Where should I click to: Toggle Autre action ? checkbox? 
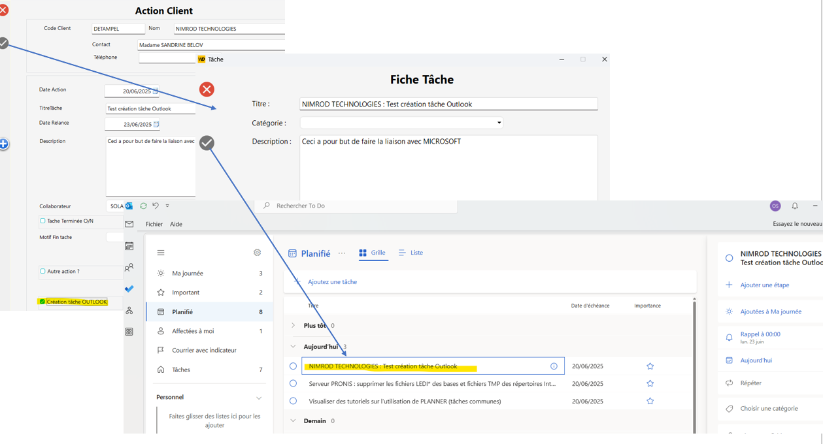click(42, 271)
